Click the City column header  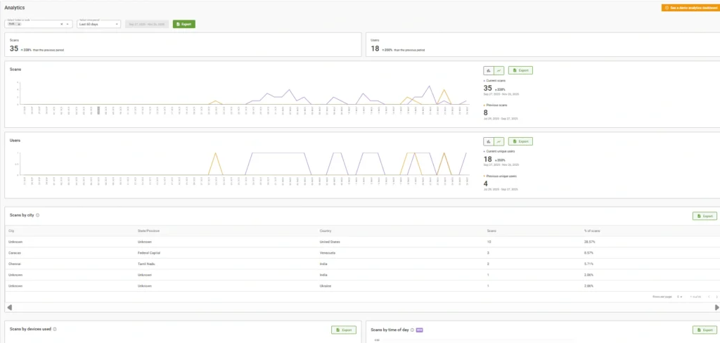pyautogui.click(x=11, y=231)
